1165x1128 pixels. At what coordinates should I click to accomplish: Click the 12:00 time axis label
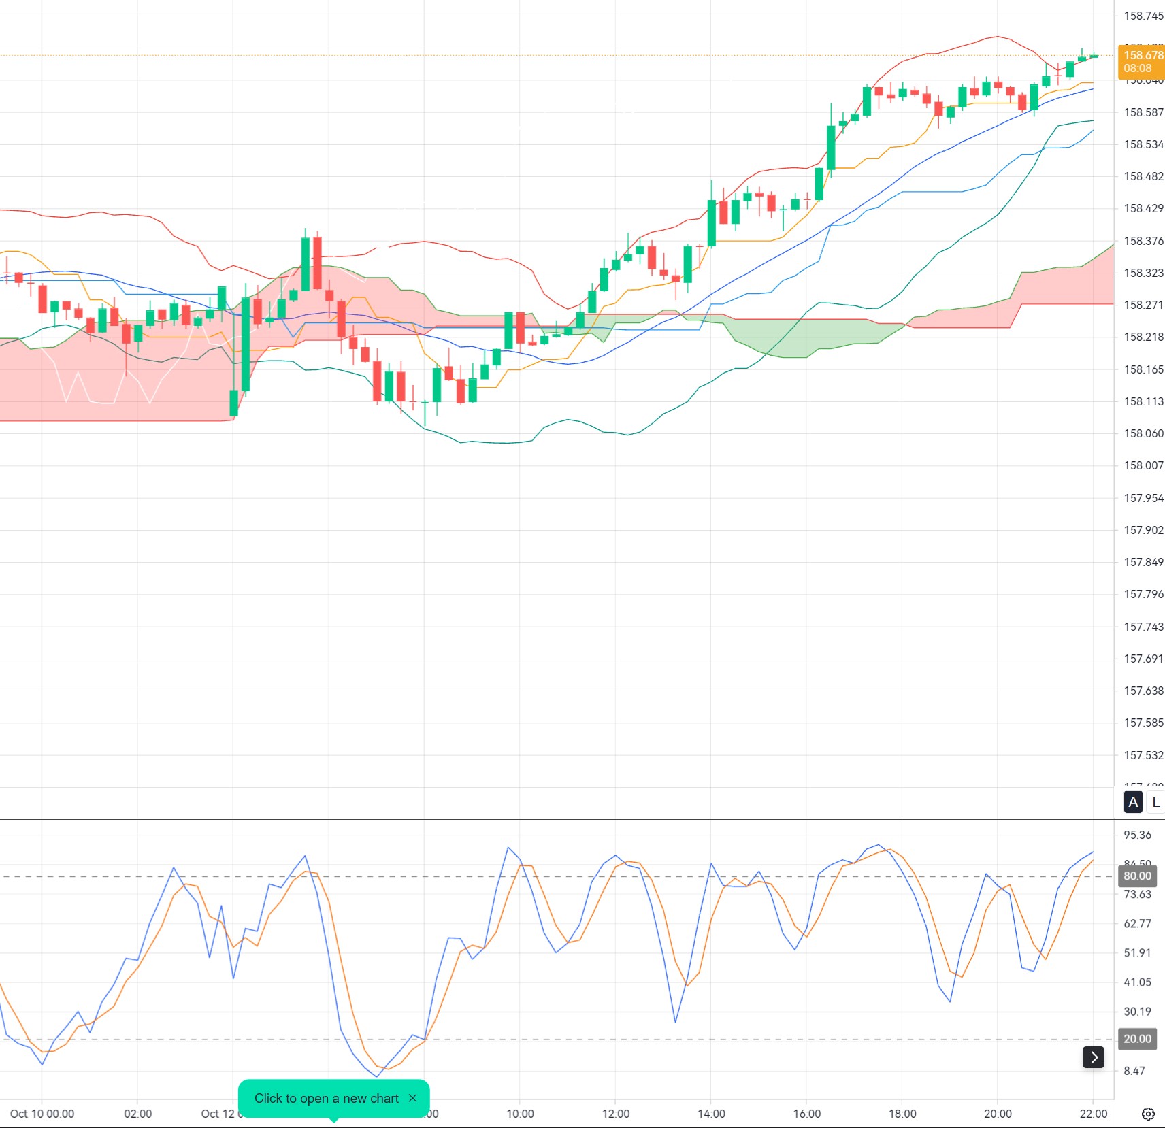[616, 1114]
